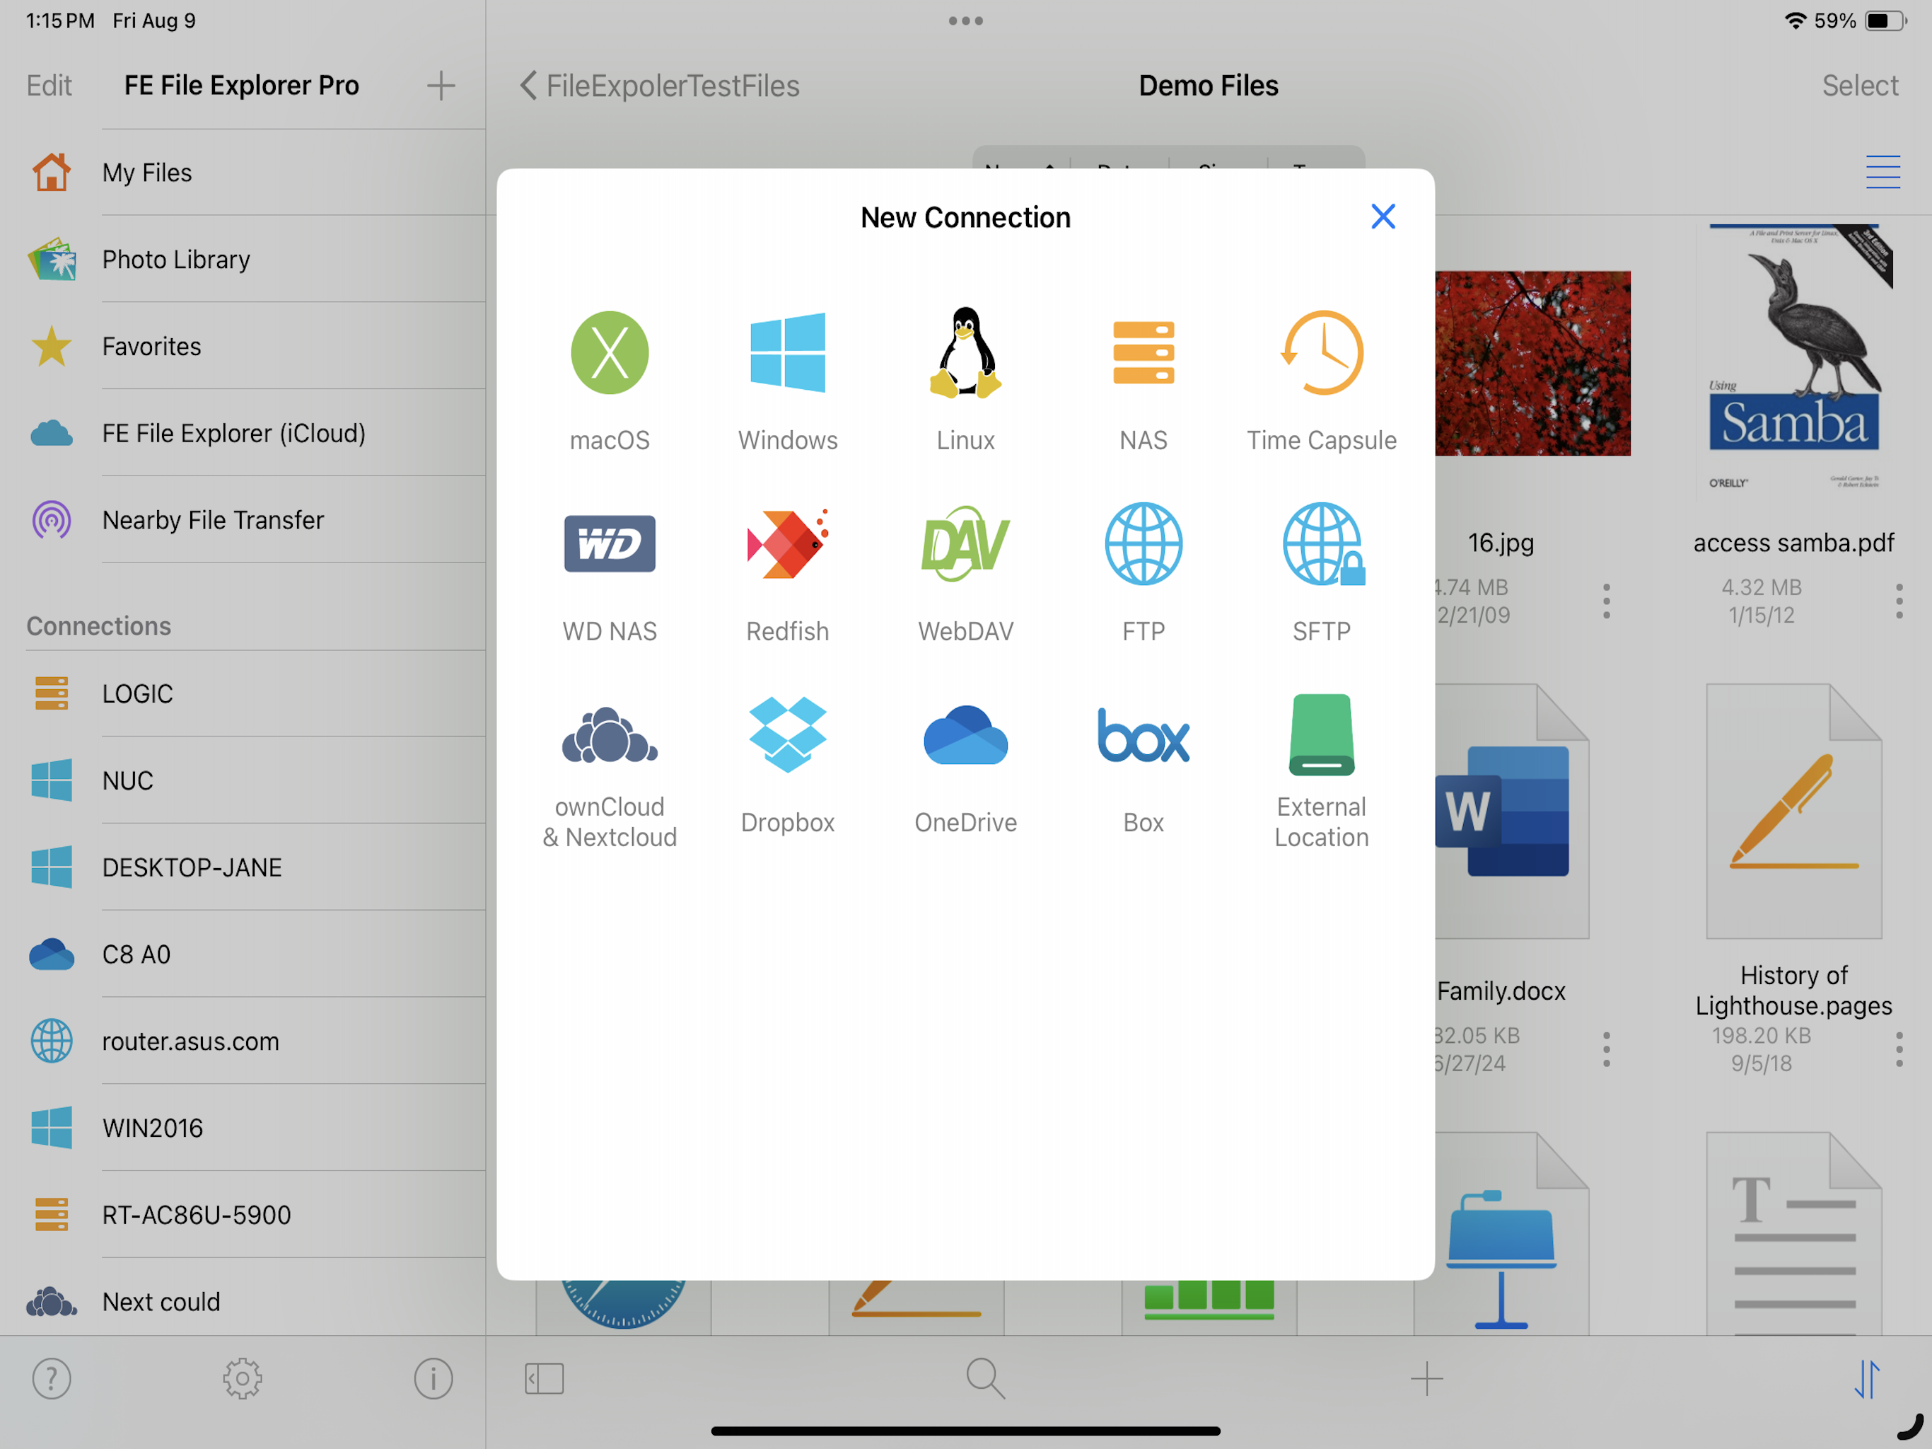1932x1449 pixels.
Task: Open more options for access samba.pdf
Action: [1899, 601]
